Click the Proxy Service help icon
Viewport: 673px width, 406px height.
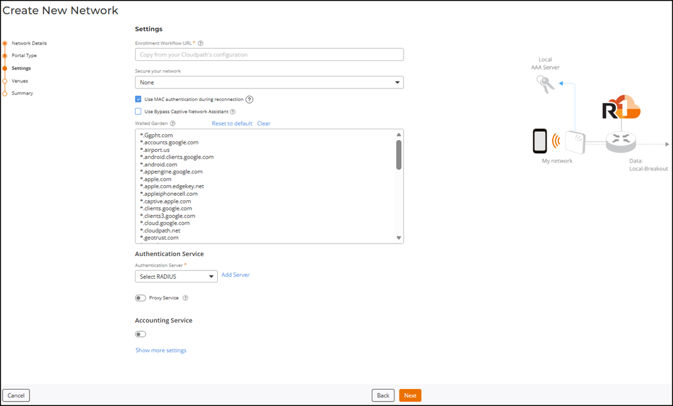(185, 298)
